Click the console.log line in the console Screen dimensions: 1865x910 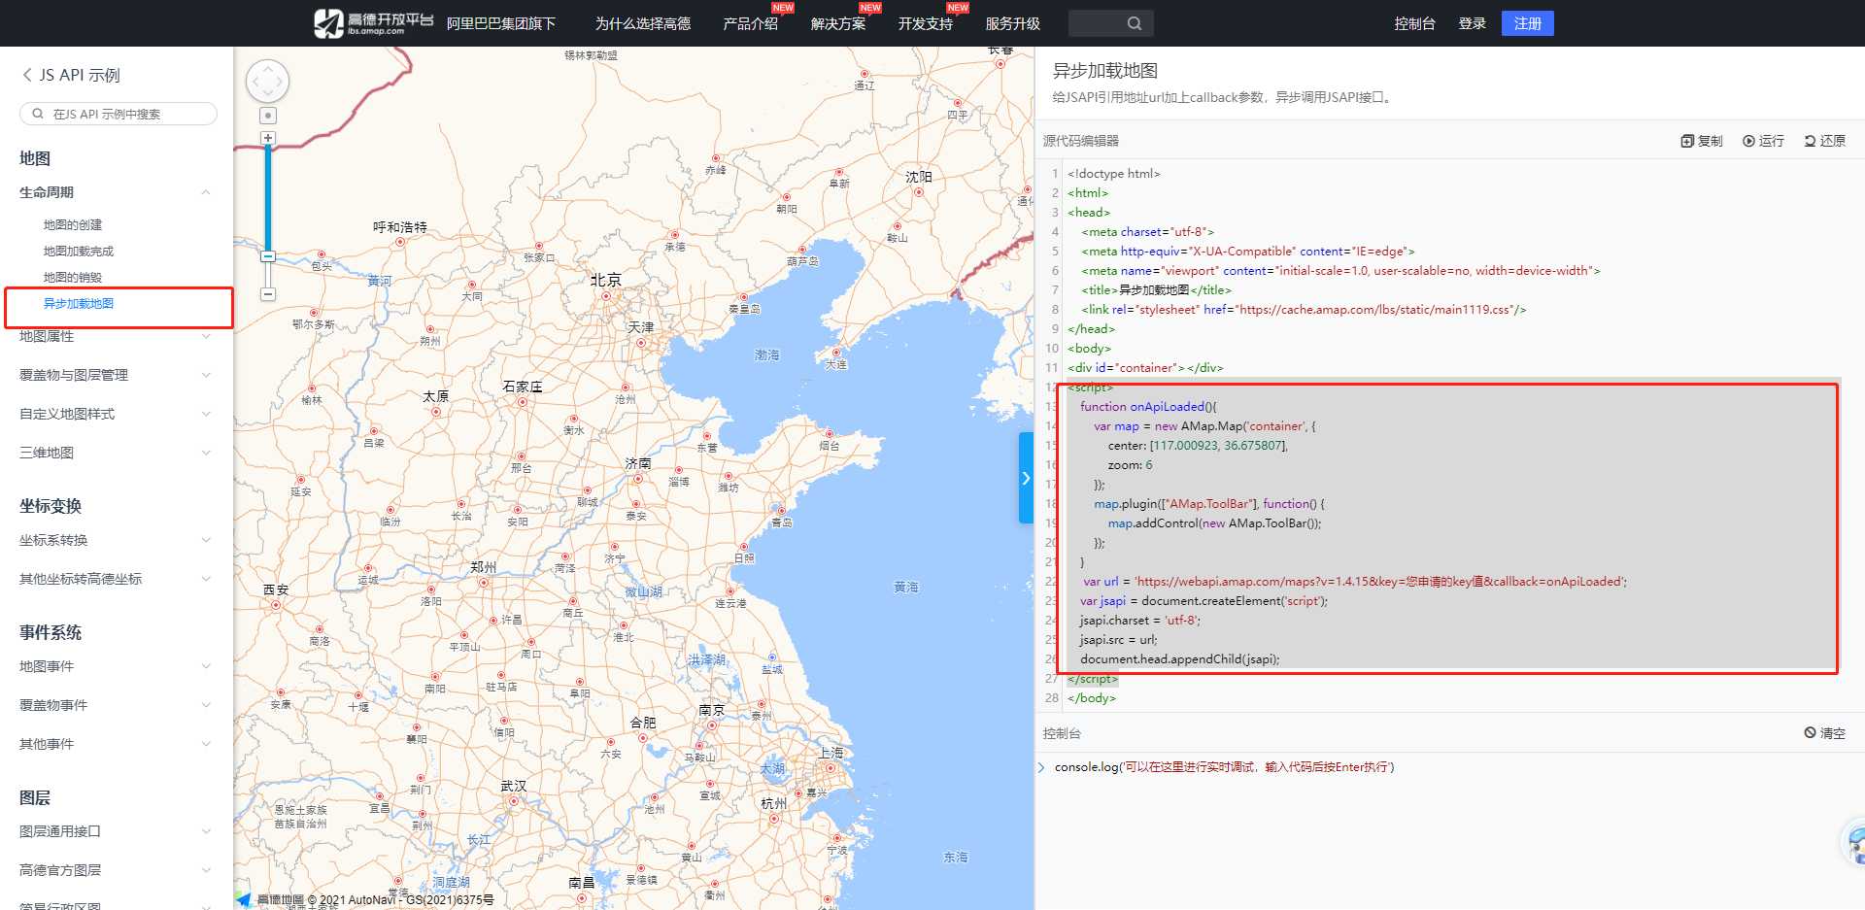click(1224, 767)
